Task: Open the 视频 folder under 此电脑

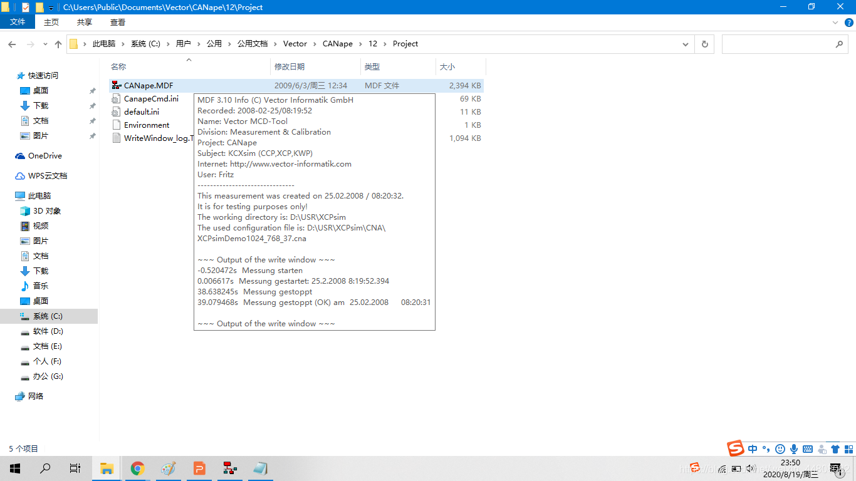Action: tap(41, 226)
